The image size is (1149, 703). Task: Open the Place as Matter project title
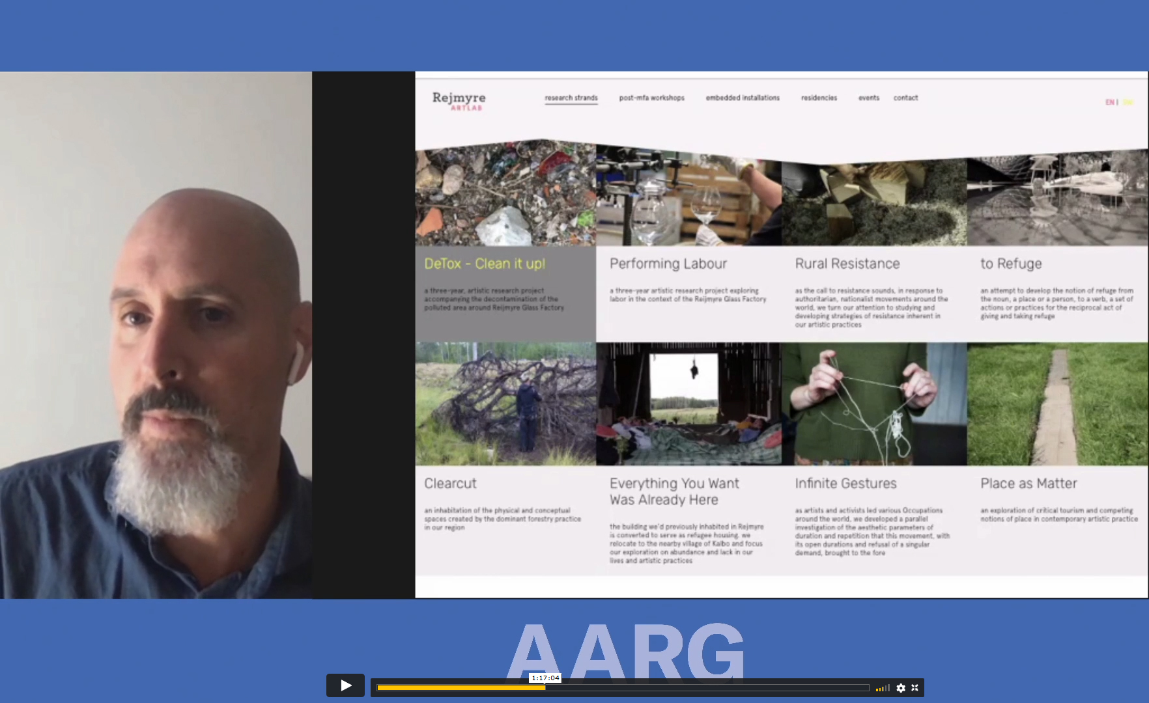pos(1028,484)
